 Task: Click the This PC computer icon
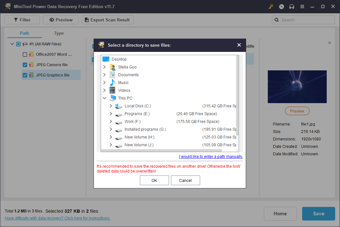coord(112,98)
